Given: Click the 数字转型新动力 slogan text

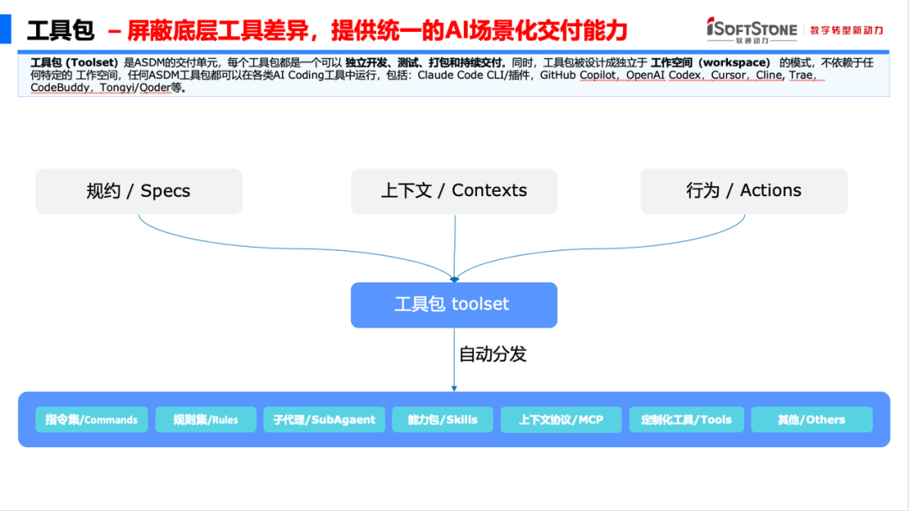Looking at the screenshot, I should (847, 30).
